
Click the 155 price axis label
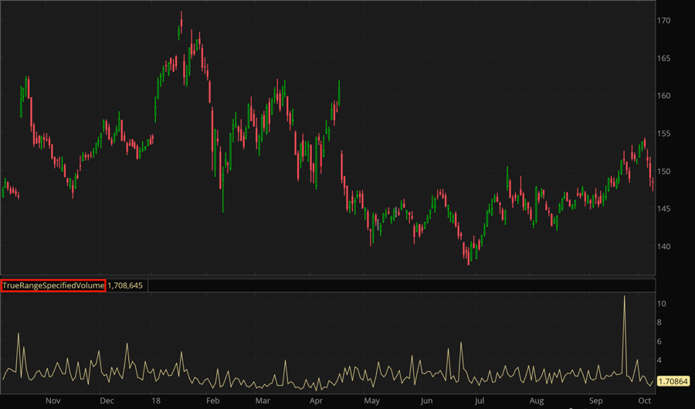[x=663, y=134]
